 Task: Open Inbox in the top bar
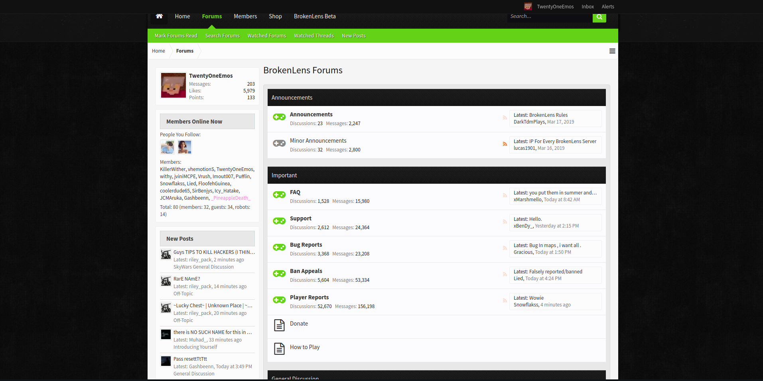(588, 7)
